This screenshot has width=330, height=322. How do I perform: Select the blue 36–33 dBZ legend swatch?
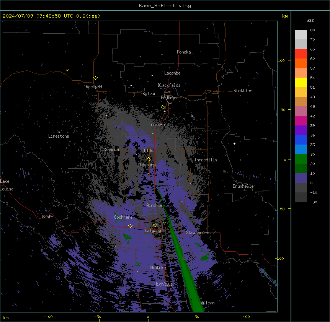301,140
